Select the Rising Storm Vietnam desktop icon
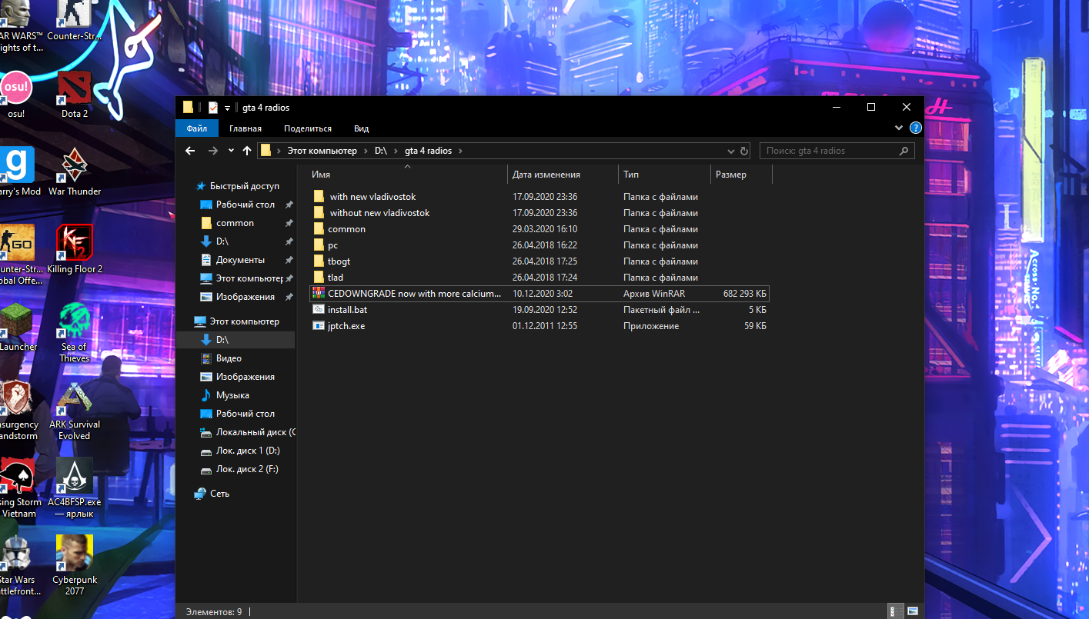Viewport: 1089px width, 619px height. point(18,488)
